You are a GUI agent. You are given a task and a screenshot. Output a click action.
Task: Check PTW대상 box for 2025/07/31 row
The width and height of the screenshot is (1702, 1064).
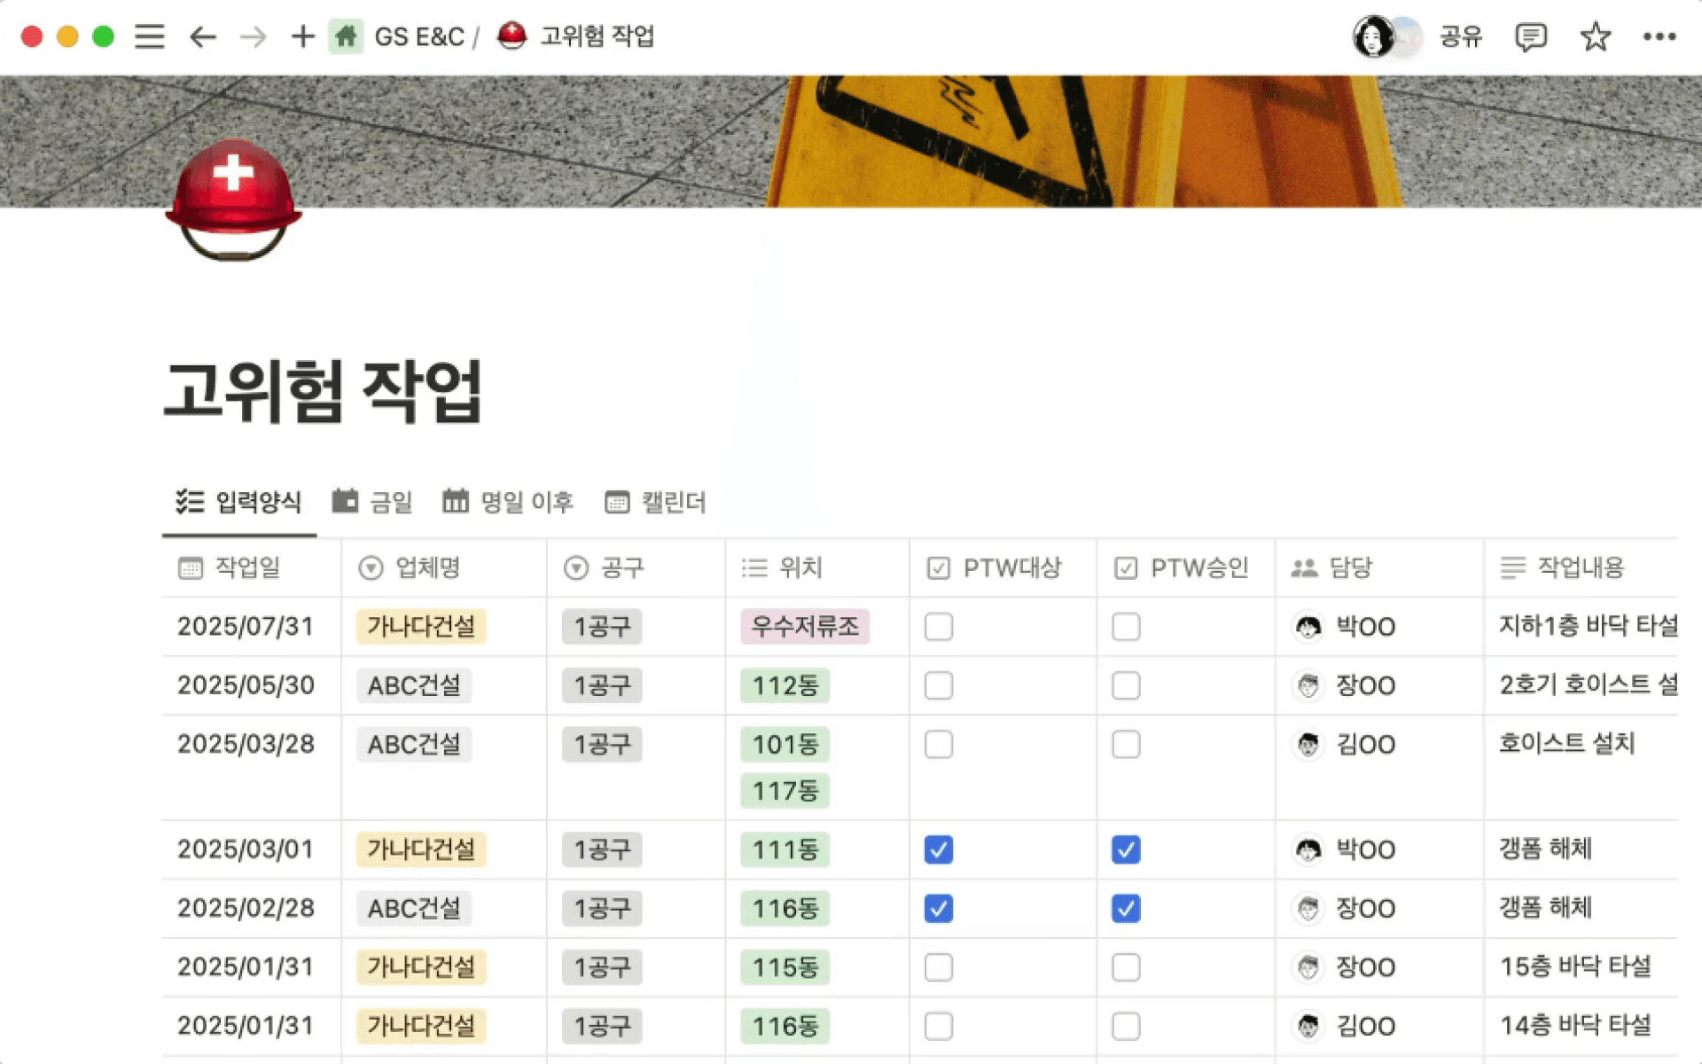938,627
